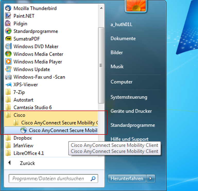Launch Windows DVD Maker label
This screenshot has width=198, height=191.
[x=36, y=47]
